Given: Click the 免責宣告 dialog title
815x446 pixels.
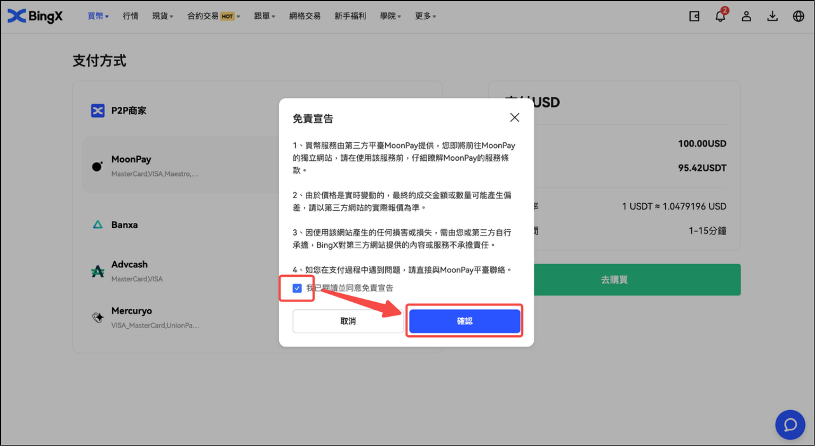Looking at the screenshot, I should [313, 119].
